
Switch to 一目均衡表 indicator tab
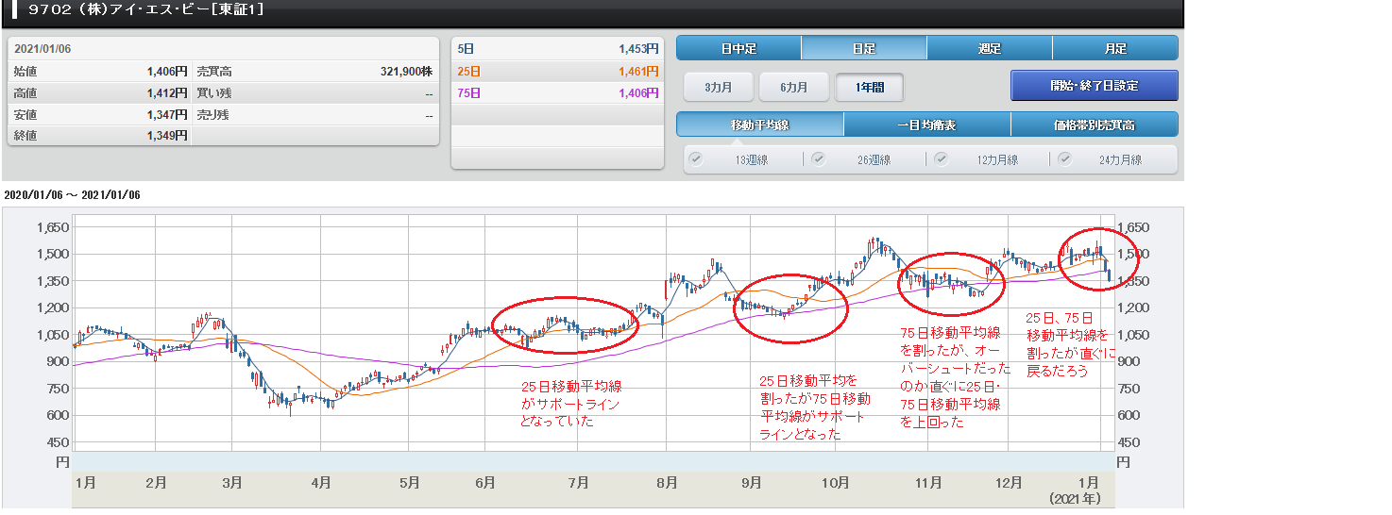click(x=926, y=125)
